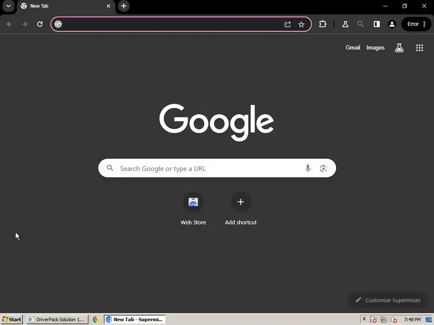Click the Search Google or type URL box
This screenshot has width=434, height=325.
tap(217, 168)
